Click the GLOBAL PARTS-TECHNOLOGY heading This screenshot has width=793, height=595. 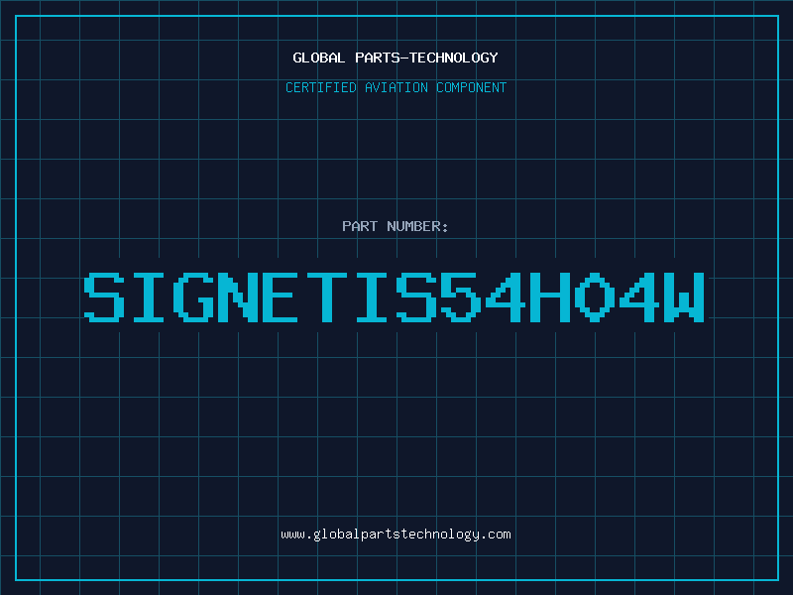click(396, 58)
